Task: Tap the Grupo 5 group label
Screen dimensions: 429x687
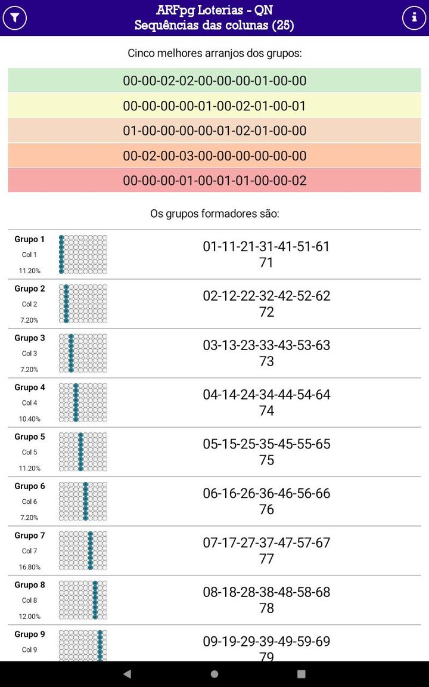Action: click(29, 437)
